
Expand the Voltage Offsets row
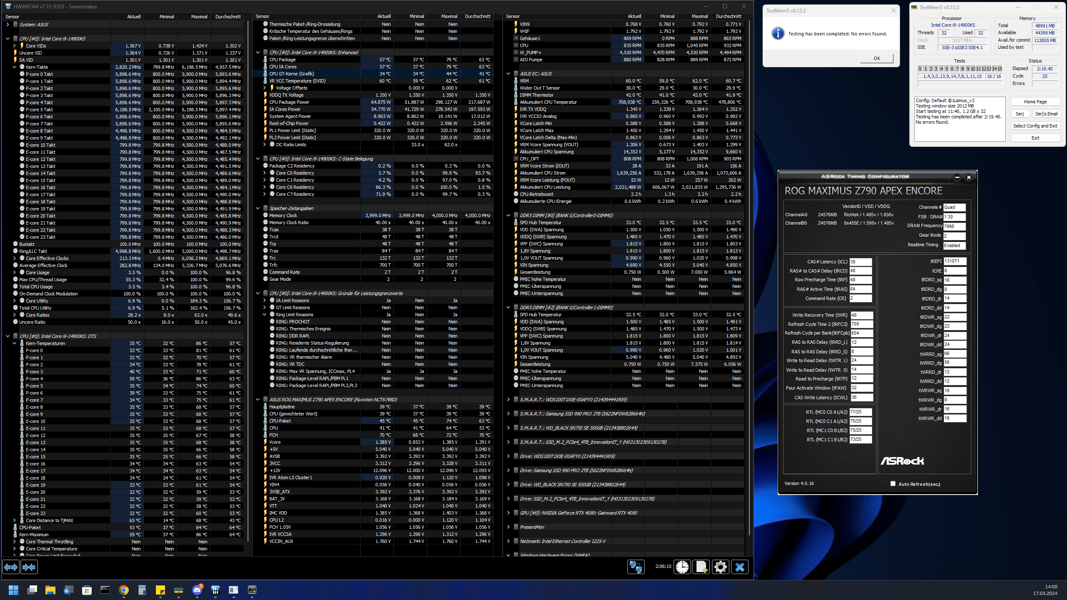264,88
